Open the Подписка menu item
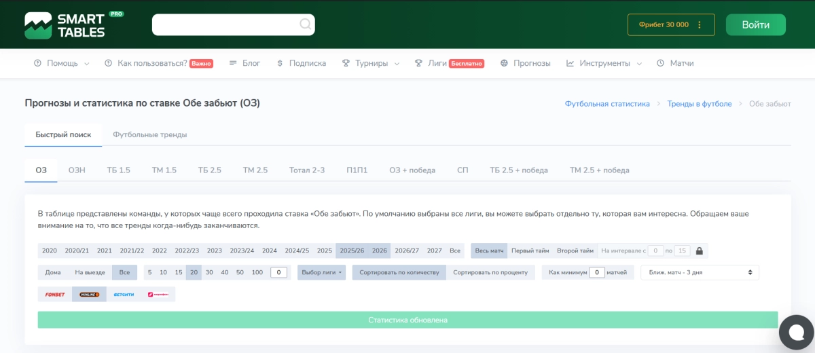This screenshot has width=815, height=353. tap(301, 63)
